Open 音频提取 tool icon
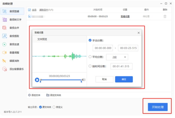 pyautogui.click(x=4, y=36)
